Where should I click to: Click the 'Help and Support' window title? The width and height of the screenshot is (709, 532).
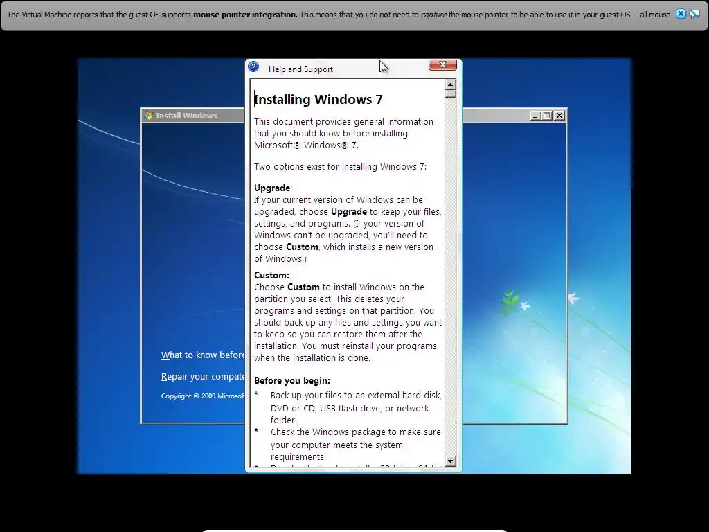300,69
